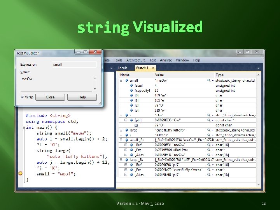Image resolution: width=280 pixels, height=210 pixels.
Task: Open visualizer dropdown beside Bad Ptr value
Action: 213,150
